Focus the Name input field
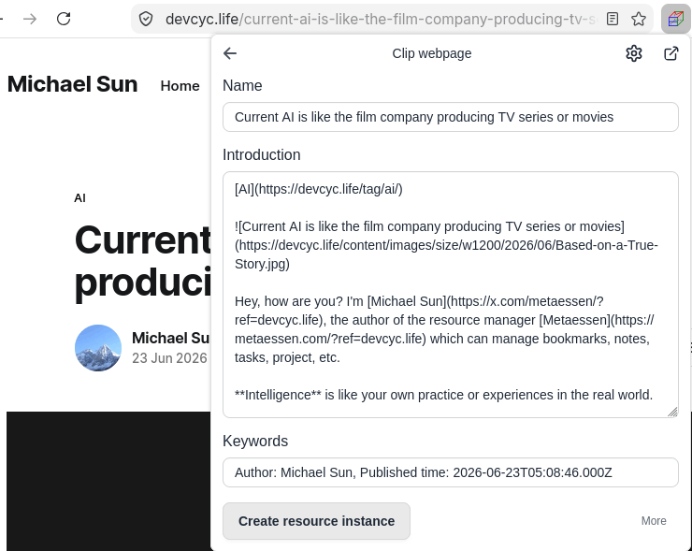The width and height of the screenshot is (692, 551). click(x=451, y=117)
